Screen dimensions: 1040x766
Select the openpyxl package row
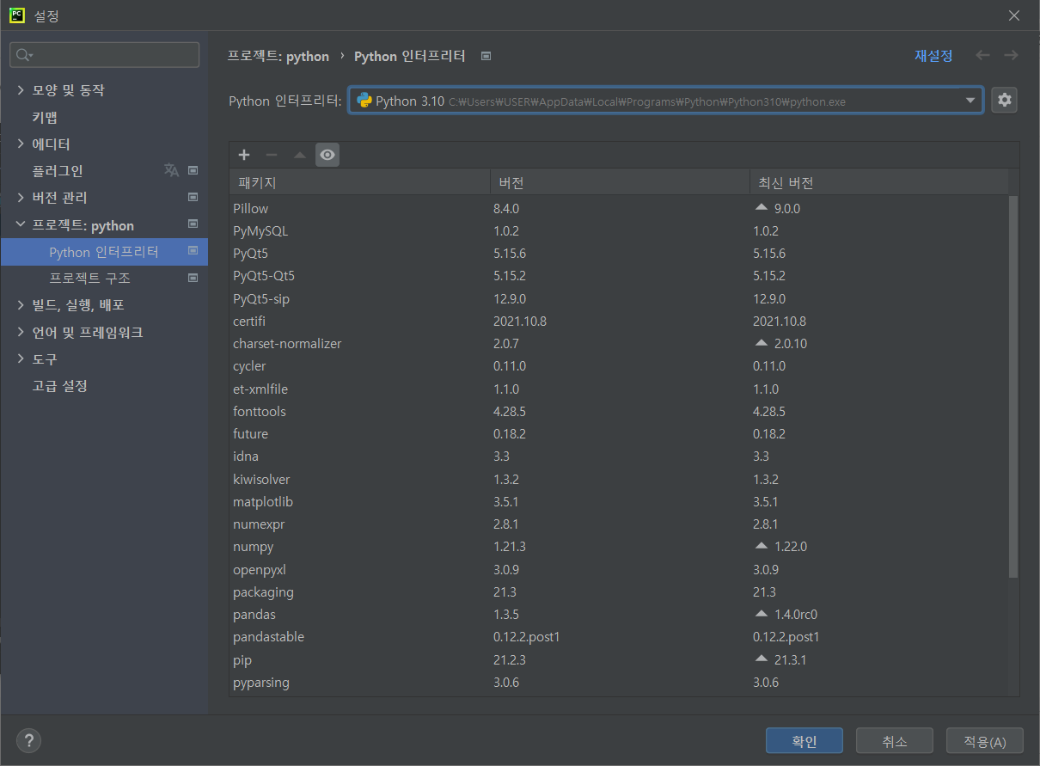point(619,569)
